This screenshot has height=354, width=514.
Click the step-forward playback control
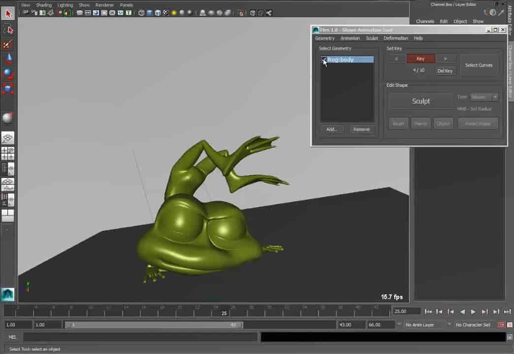pos(484,312)
